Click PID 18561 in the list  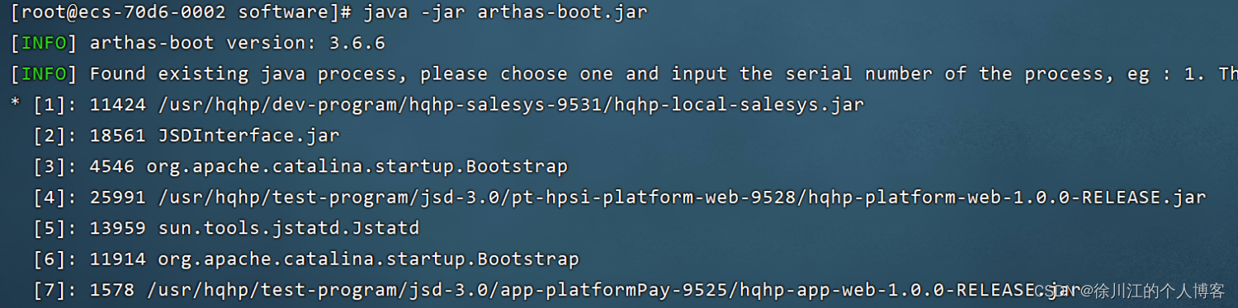click(x=112, y=136)
